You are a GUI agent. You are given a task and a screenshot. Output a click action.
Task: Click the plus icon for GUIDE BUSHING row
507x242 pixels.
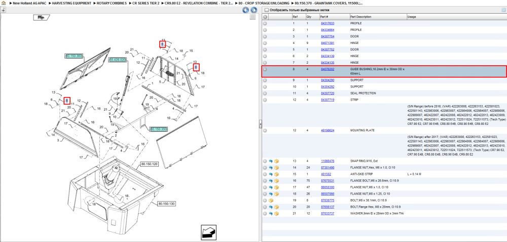pos(265,69)
